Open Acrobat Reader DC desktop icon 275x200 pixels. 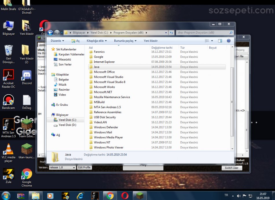click(8, 79)
